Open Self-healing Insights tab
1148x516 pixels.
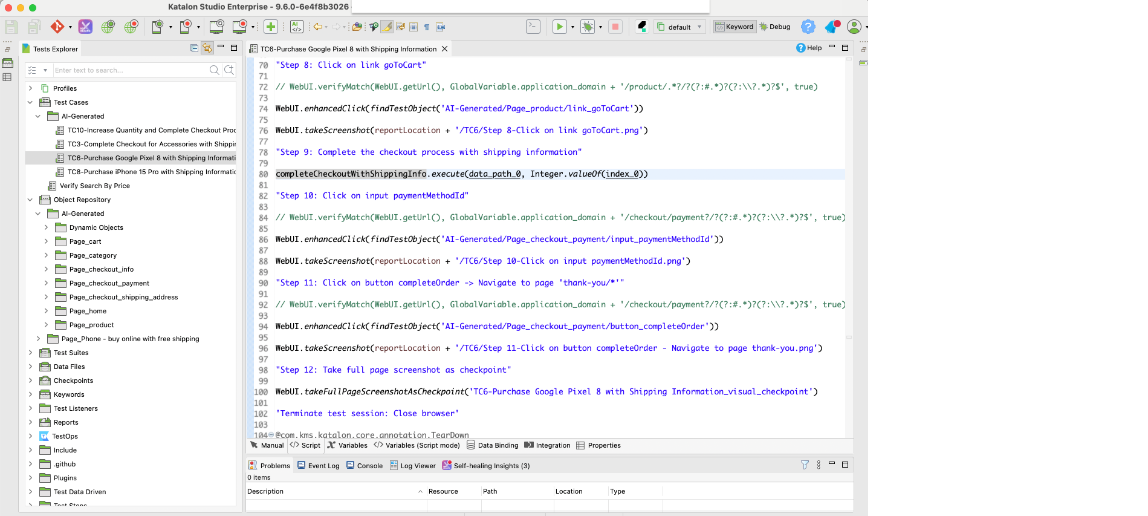pos(486,466)
